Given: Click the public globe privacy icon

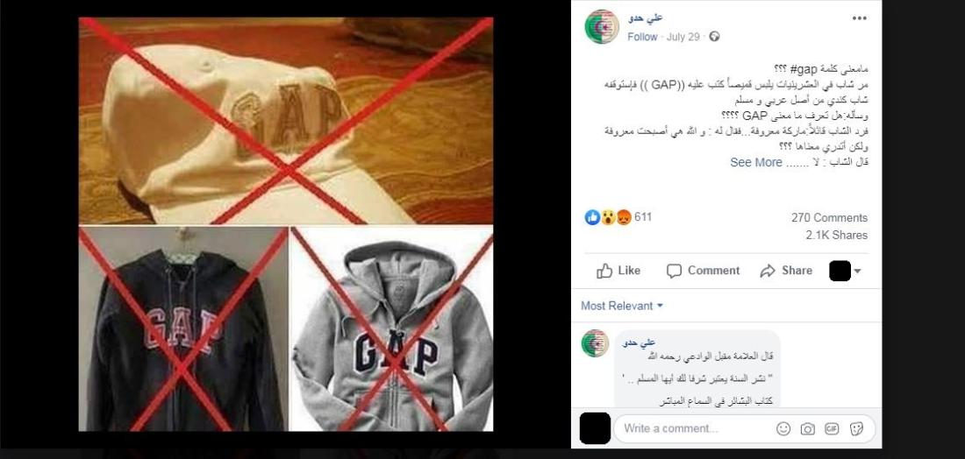Looking at the screenshot, I should [714, 37].
